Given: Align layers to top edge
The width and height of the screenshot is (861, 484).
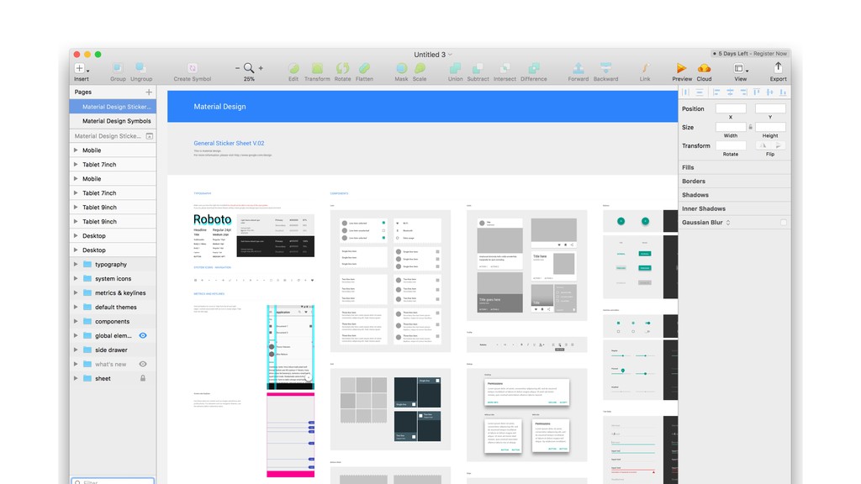Looking at the screenshot, I should [757, 92].
